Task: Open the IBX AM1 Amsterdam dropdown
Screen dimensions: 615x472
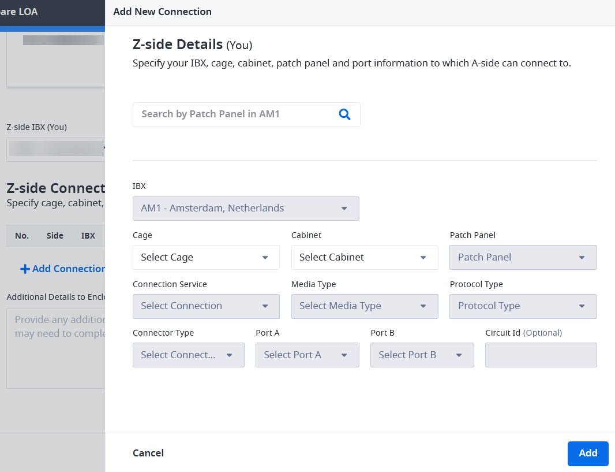Action: click(x=246, y=209)
